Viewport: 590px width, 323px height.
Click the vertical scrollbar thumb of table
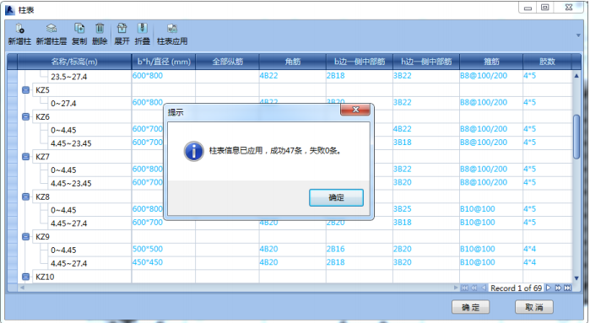(x=576, y=137)
